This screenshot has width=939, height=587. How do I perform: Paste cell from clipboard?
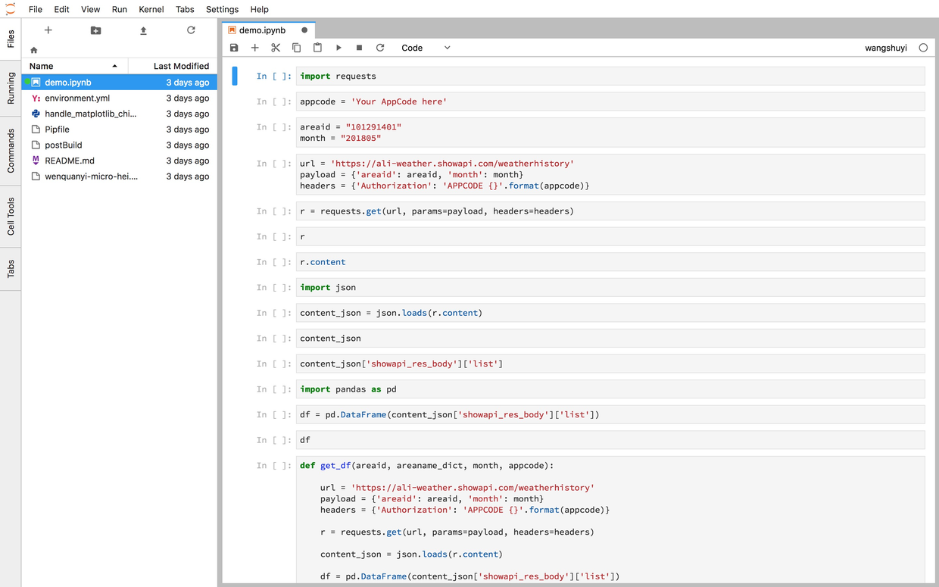(317, 48)
